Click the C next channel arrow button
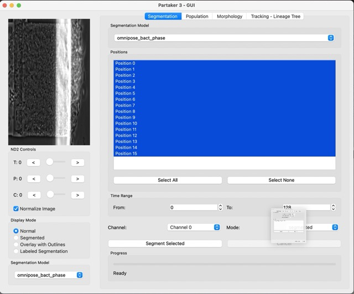The width and height of the screenshot is (354, 294). click(x=77, y=195)
